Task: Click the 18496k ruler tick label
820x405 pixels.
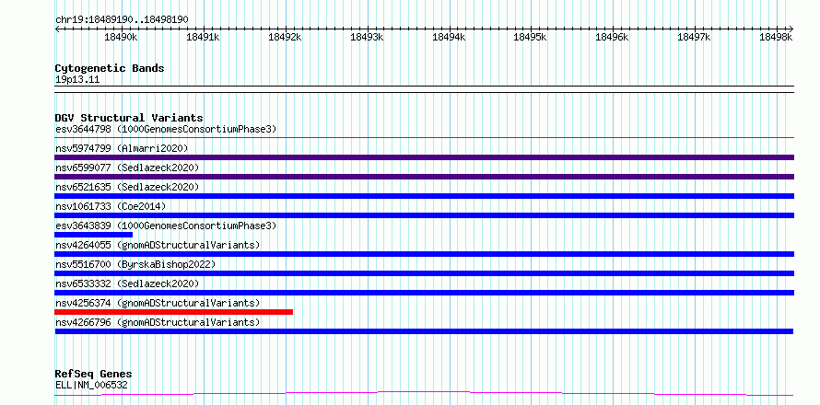Action: 613,37
